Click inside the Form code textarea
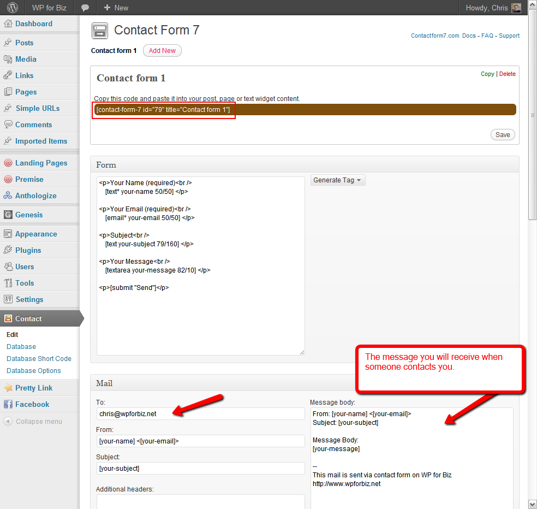The image size is (537, 509). pyautogui.click(x=201, y=265)
